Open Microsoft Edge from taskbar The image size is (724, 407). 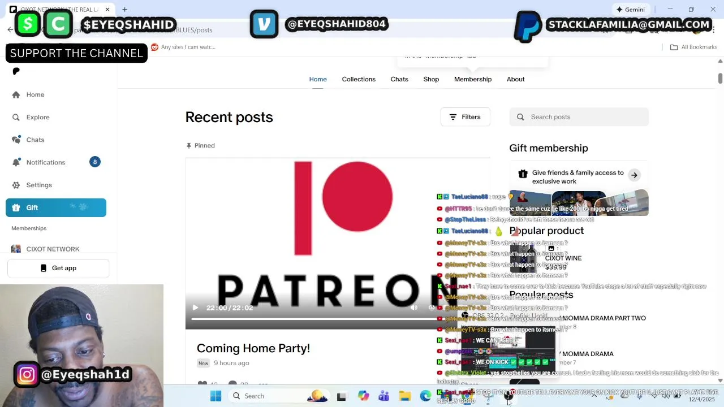point(425,396)
